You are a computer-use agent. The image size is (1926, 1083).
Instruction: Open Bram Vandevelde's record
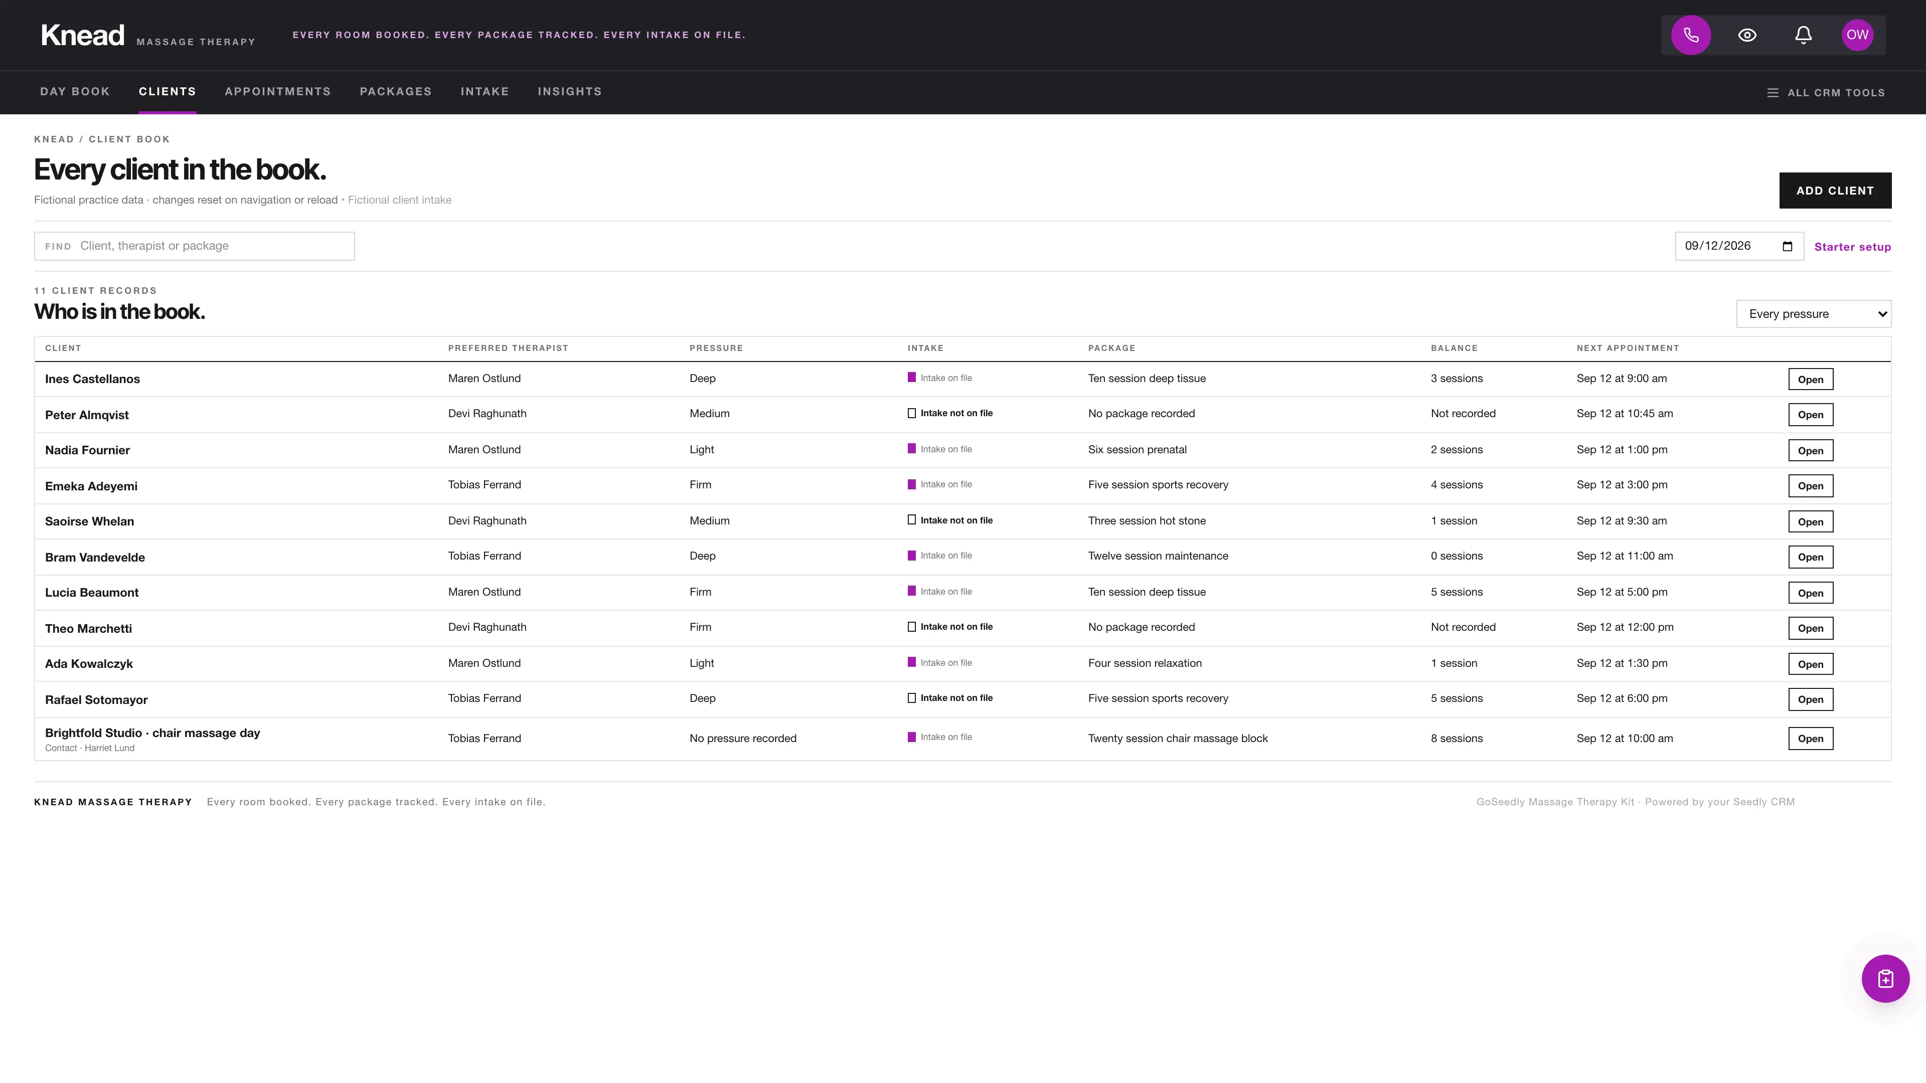click(x=1810, y=557)
